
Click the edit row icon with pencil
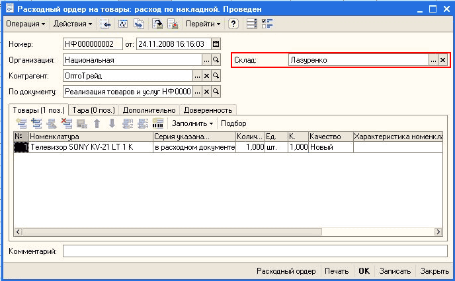[x=52, y=123]
